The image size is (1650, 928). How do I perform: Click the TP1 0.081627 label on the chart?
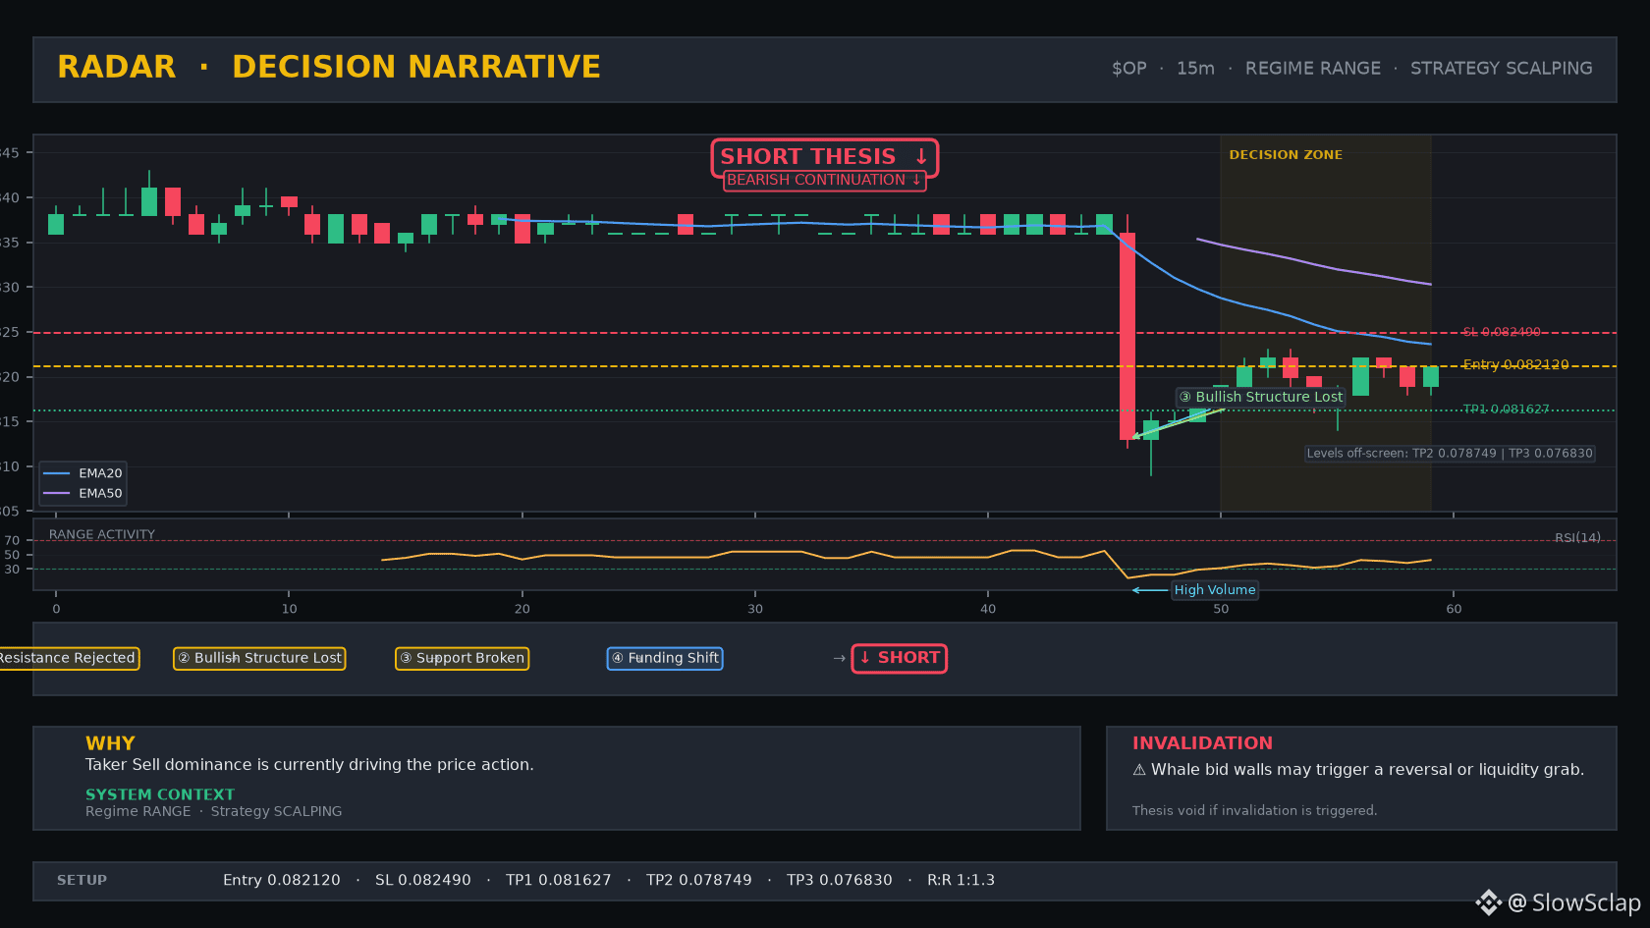point(1506,409)
